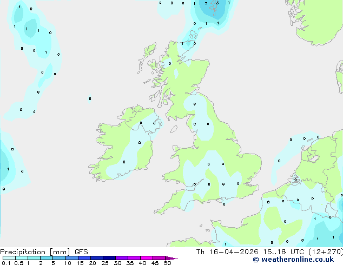Click the '15..18 UTC' time range

click(x=283, y=252)
